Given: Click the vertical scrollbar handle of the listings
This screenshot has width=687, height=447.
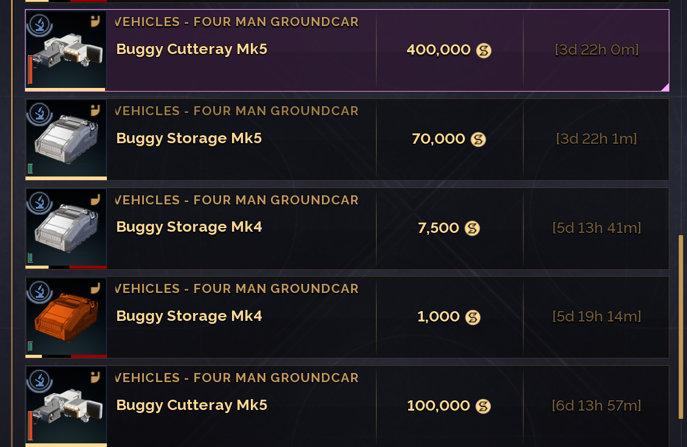Looking at the screenshot, I should (x=681, y=326).
